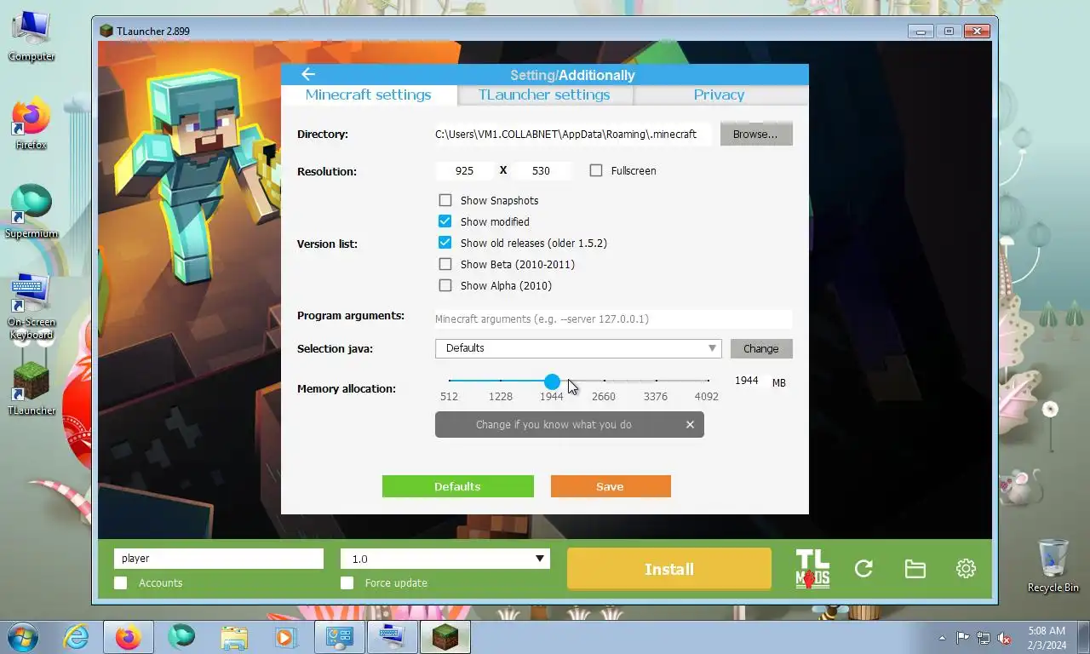Select the Firefox desktop shortcut
Image resolution: width=1090 pixels, height=654 pixels.
32,125
